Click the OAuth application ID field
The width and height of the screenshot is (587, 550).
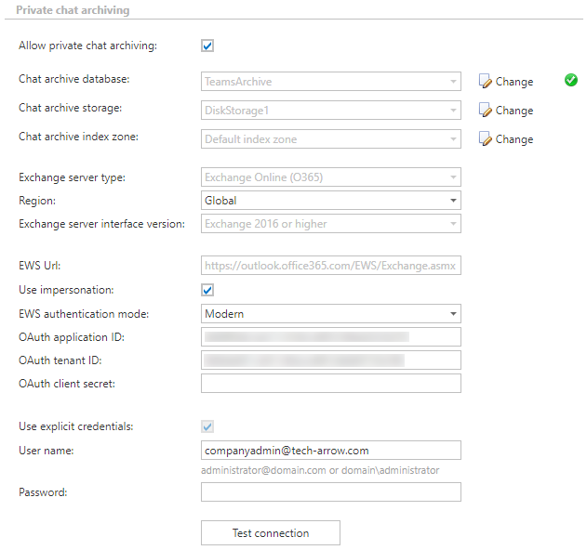coord(330,337)
